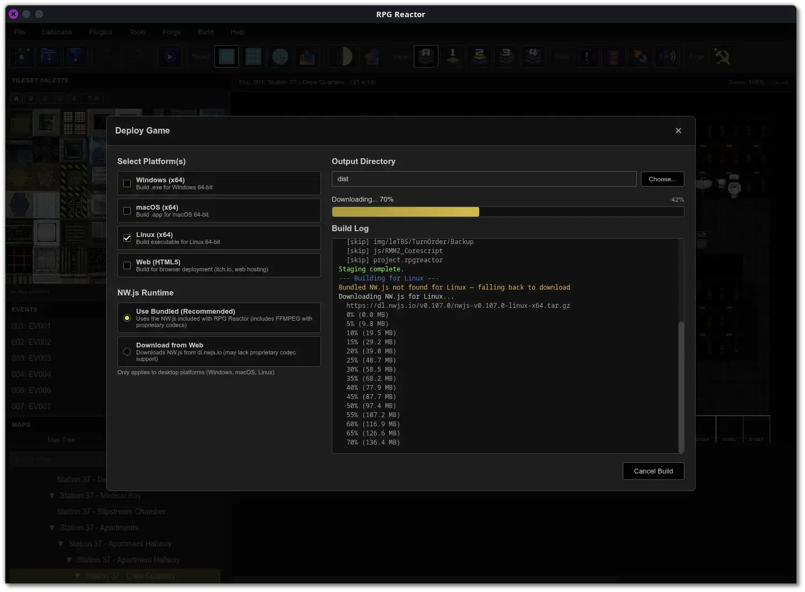Switch to layer 4 icon
This screenshot has height=592, width=805.
coord(533,56)
